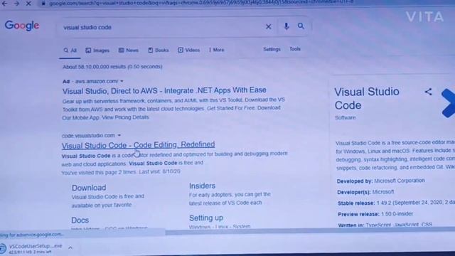Image resolution: width=455 pixels, height=256 pixels.
Task: Click the browser forward arrow
Action: (16, 4)
